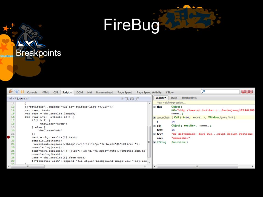Click the "RT dafyddbach" text value

coord(212,134)
